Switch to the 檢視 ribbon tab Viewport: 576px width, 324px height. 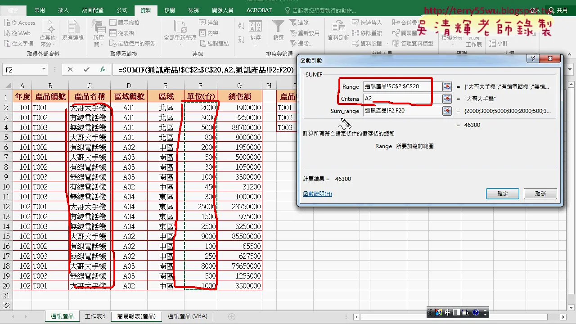coord(193,10)
